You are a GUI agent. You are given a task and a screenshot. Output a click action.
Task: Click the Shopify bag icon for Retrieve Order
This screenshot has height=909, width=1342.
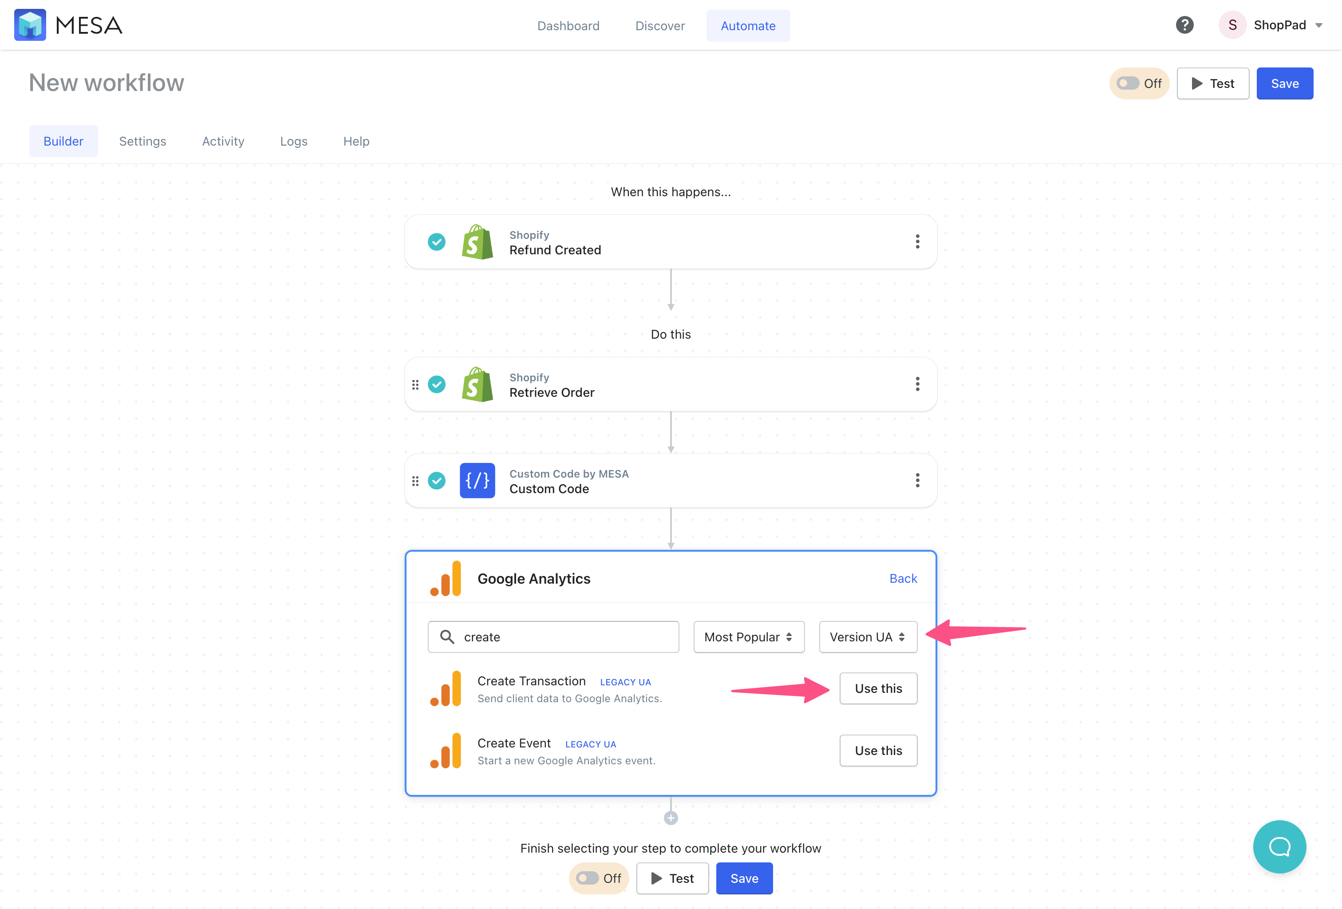coord(477,384)
